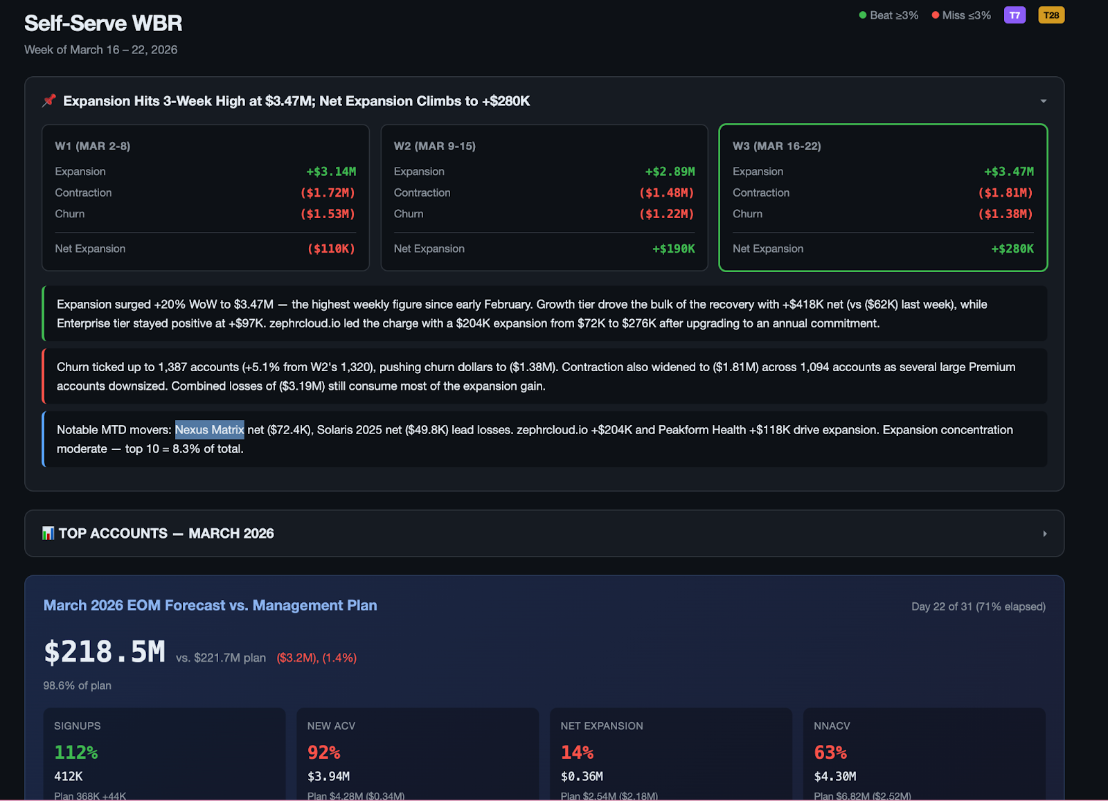Click the highlighted Nexus Matrix text
Viewport: 1108px width, 801px height.
point(209,430)
